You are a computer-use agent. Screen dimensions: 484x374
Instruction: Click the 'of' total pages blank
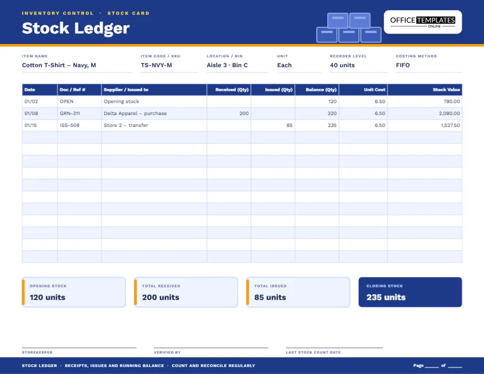455,366
